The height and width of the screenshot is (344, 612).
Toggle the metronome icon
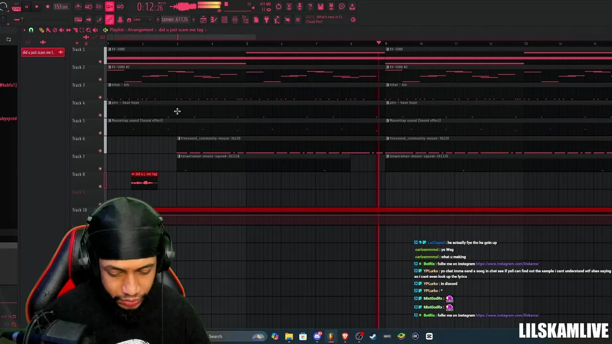(78, 7)
